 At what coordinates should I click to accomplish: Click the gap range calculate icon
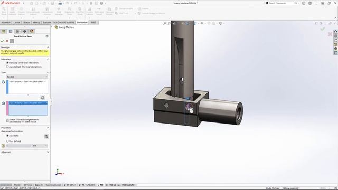click(46, 136)
